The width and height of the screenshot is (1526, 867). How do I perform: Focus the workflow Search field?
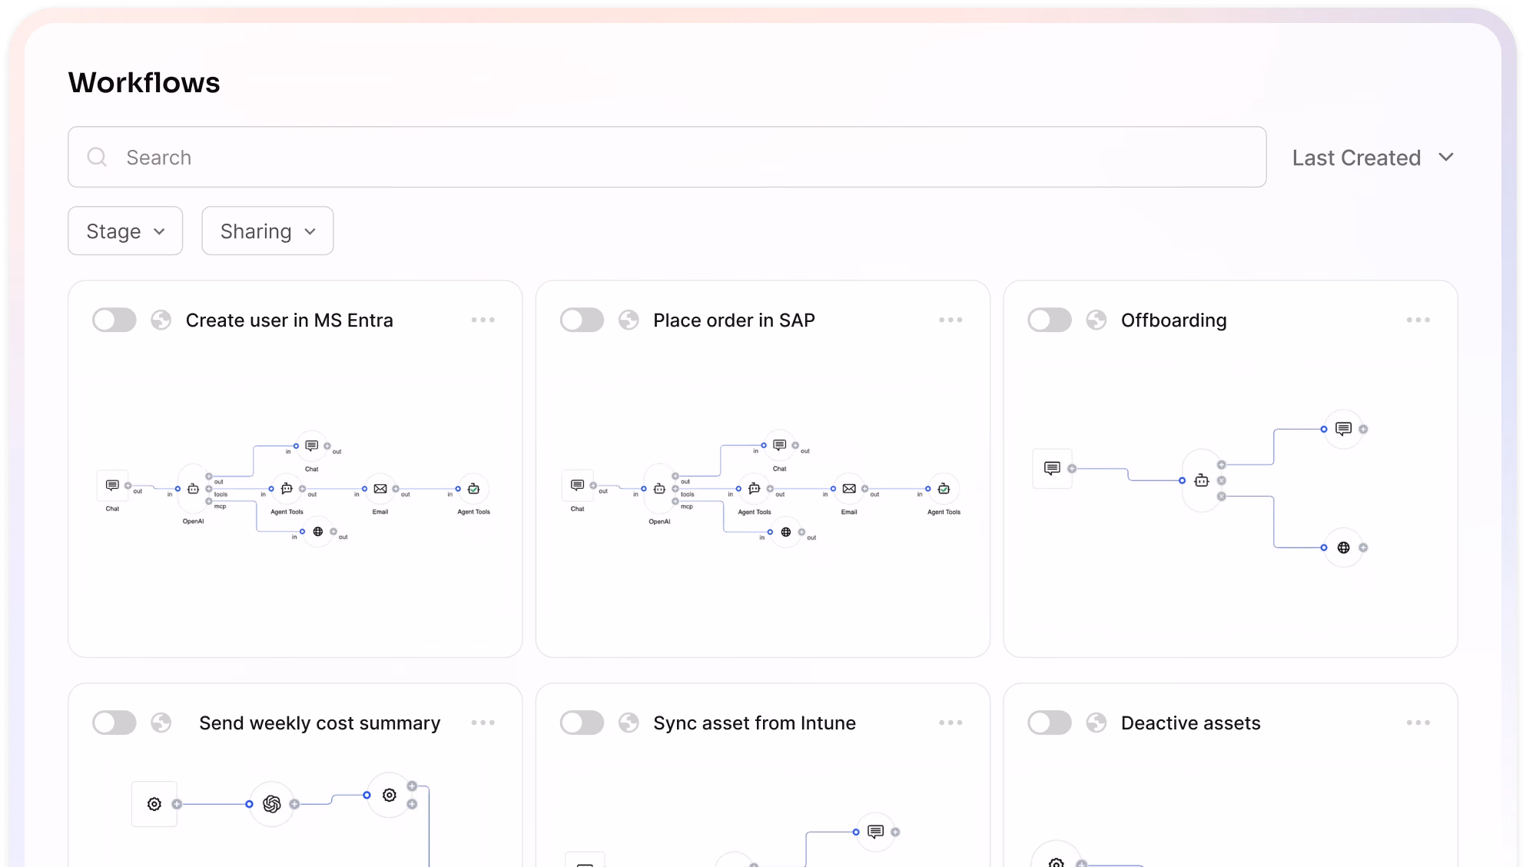(x=676, y=157)
